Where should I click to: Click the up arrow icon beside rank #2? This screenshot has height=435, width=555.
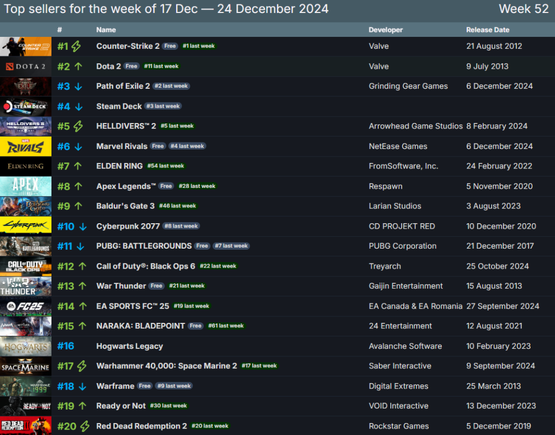(x=78, y=67)
